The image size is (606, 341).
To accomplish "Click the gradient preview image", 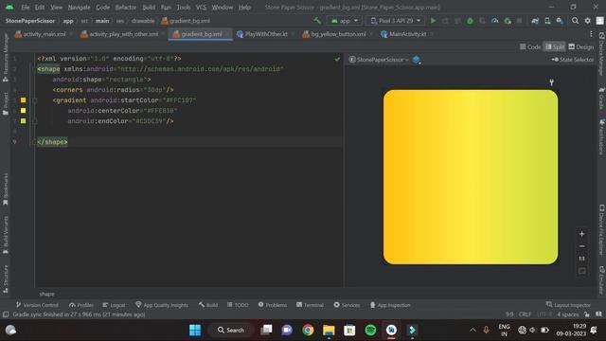I will coord(471,177).
